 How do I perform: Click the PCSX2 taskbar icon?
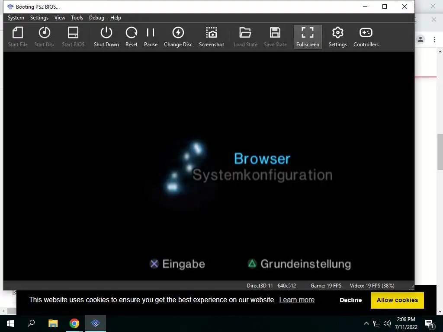point(96,323)
